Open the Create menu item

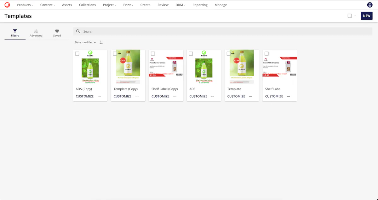145,5
